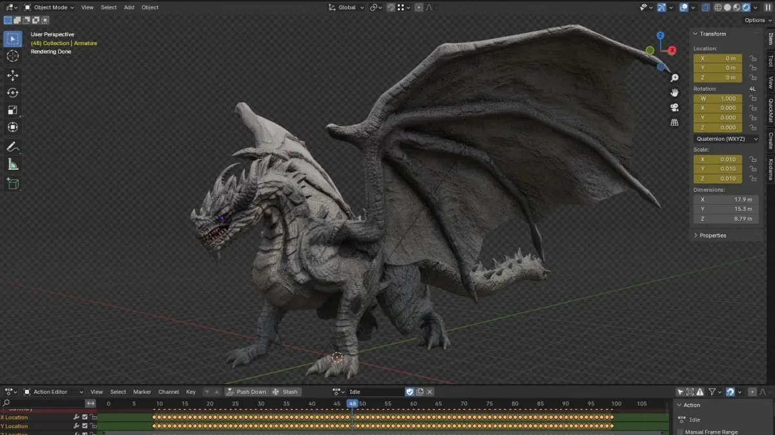Screen dimensions: 775x435
Task: Switch to rendered viewport shading
Action: point(747,7)
